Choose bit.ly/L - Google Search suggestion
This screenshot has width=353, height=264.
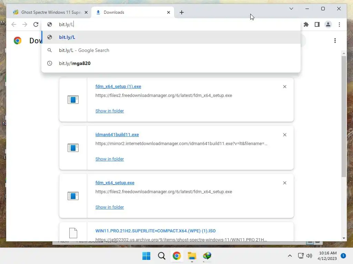(x=171, y=50)
